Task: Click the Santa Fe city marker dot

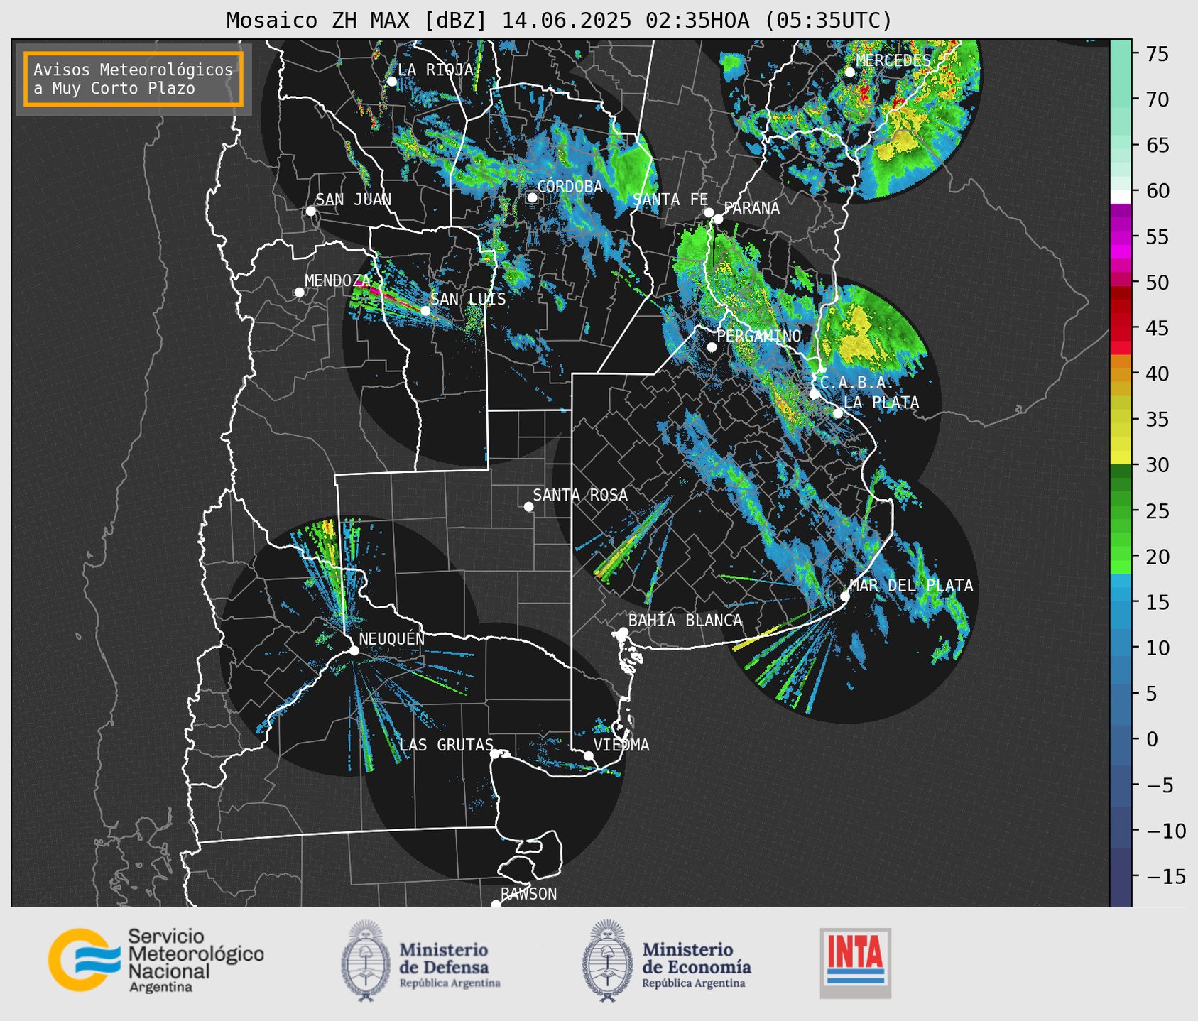Action: coord(709,212)
